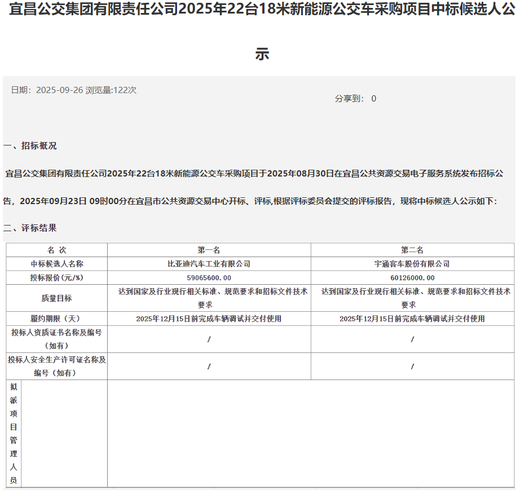Click the 名次 table header cell

56,250
